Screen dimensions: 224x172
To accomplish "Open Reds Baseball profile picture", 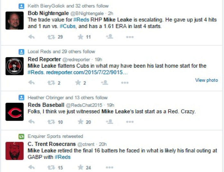I will point(14,112).
